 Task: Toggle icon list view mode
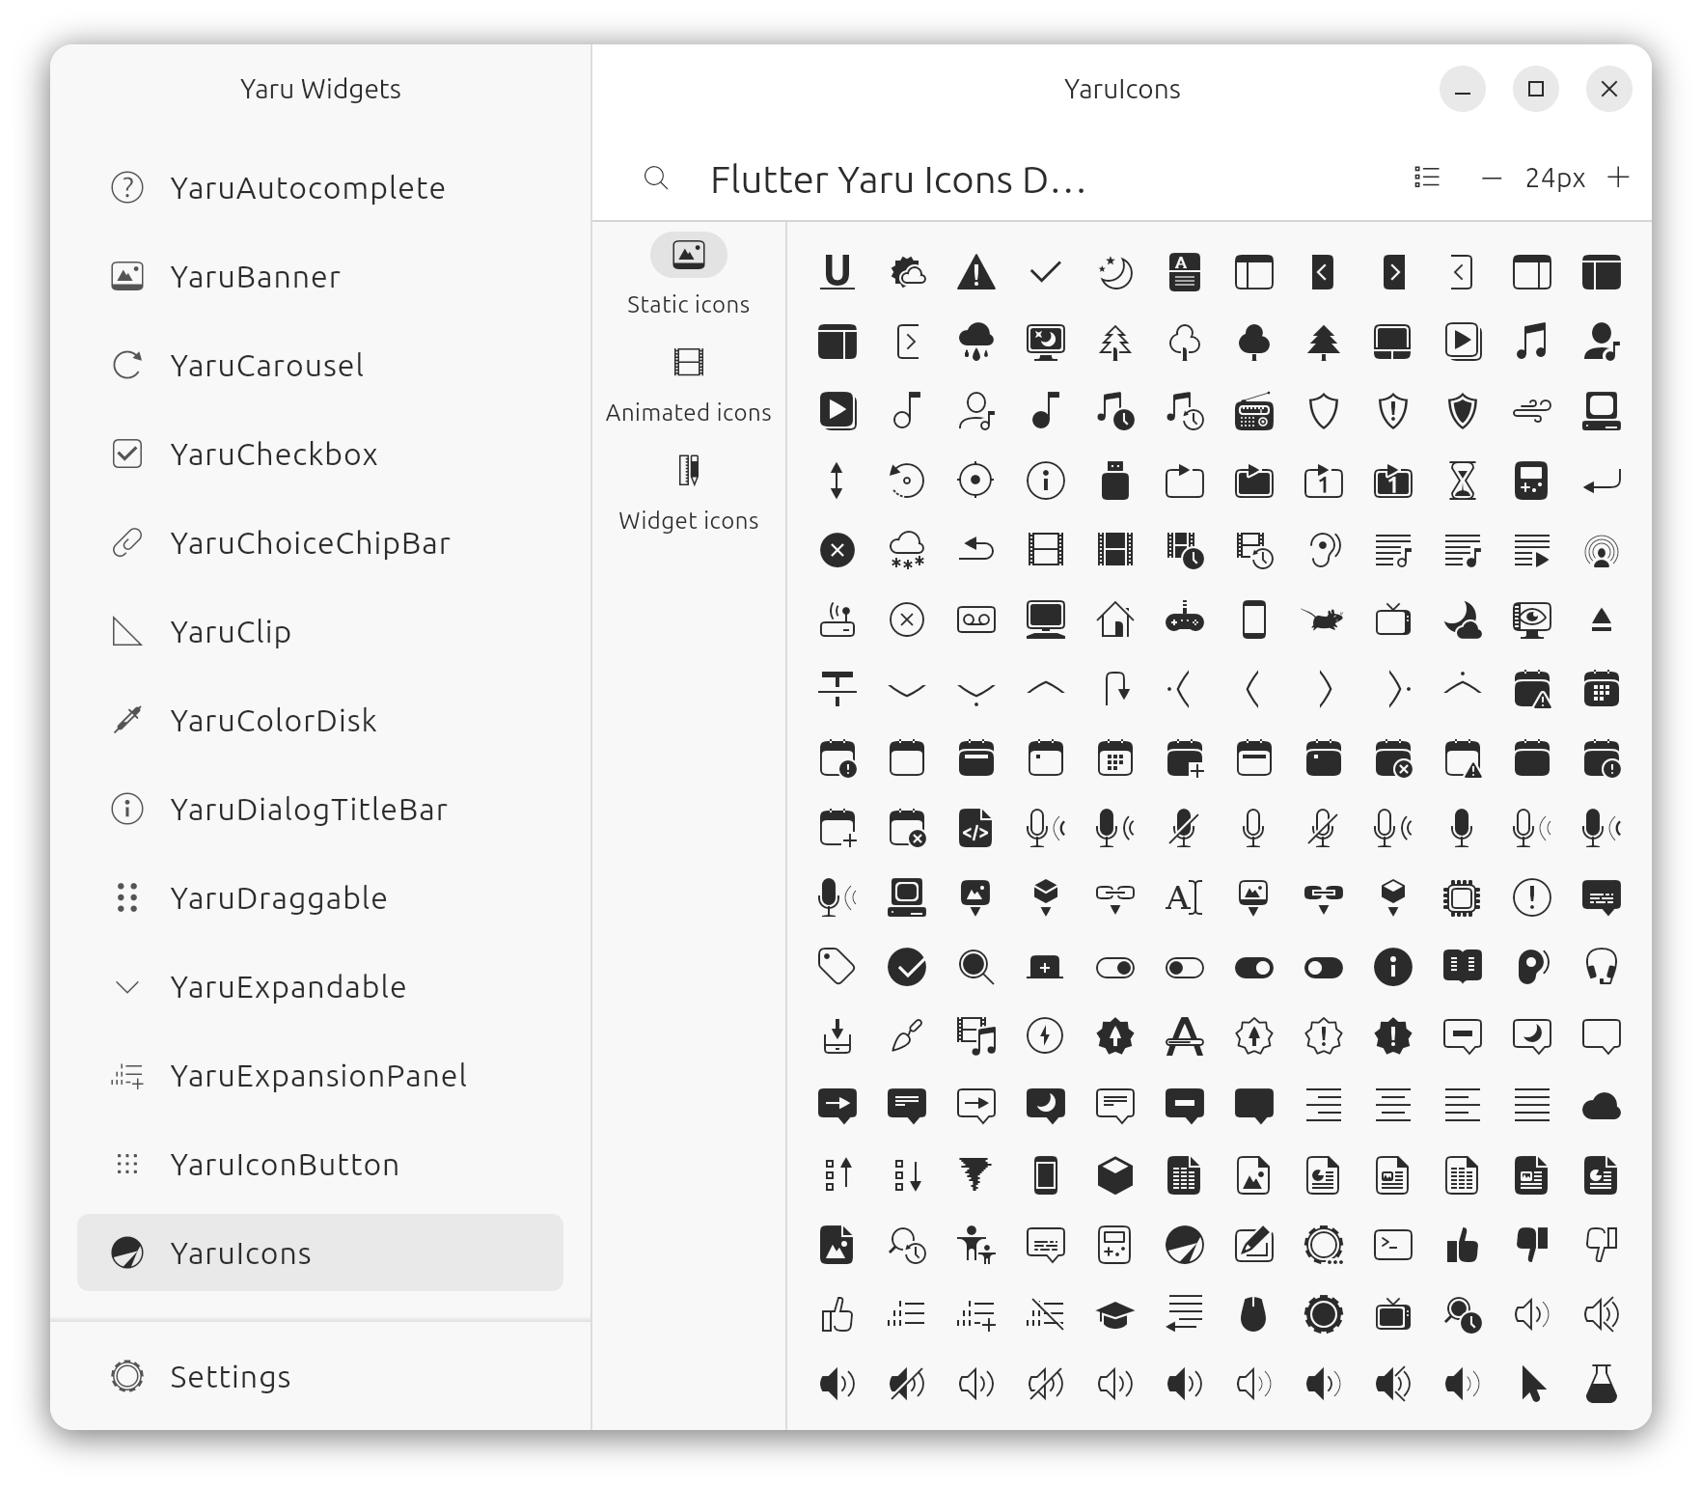[1427, 178]
